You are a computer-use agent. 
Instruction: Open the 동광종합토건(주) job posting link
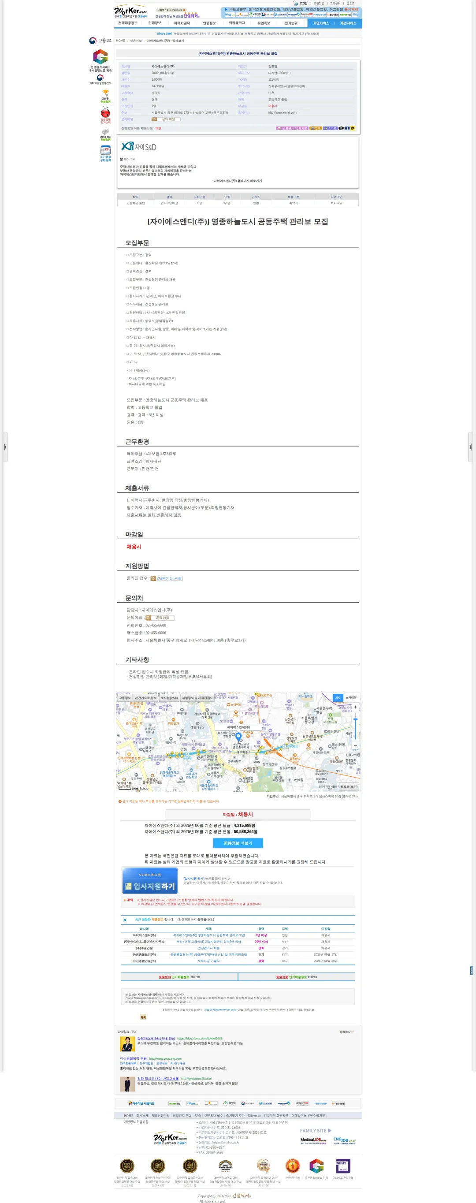209,954
